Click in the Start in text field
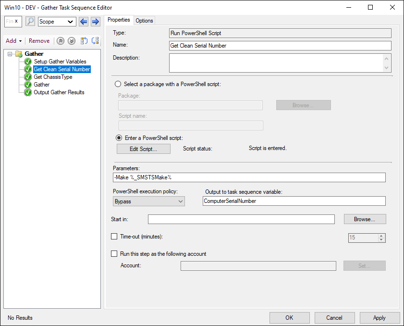This screenshot has height=326, width=404. pyautogui.click(x=241, y=219)
